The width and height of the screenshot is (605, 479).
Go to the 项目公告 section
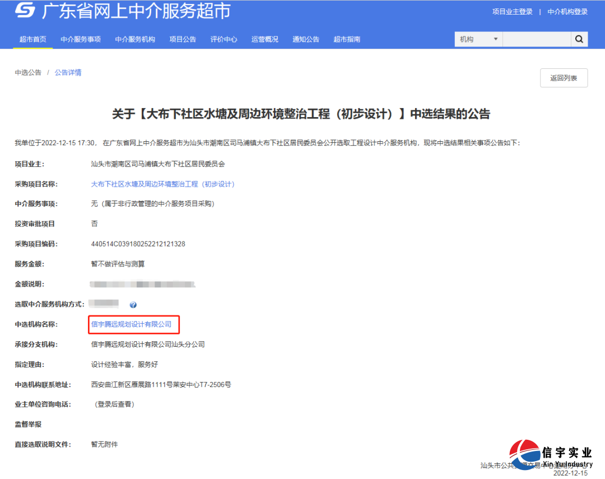tap(183, 39)
